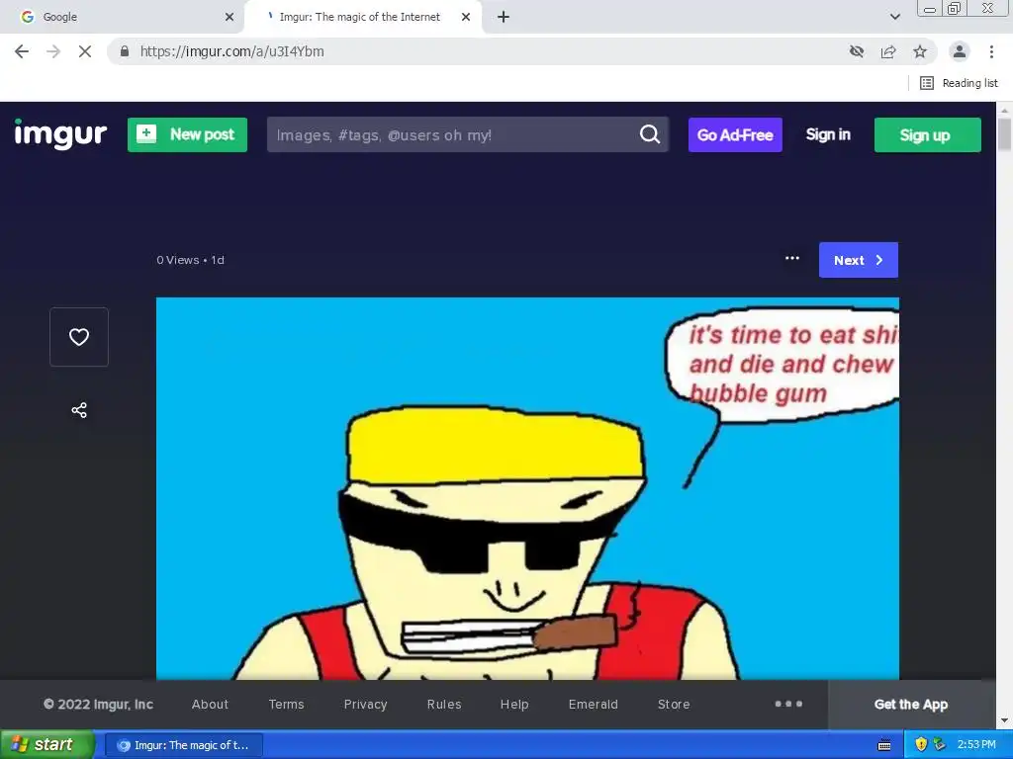Viewport: 1013px width, 759px height.
Task: Create a New post
Action: pos(187,134)
